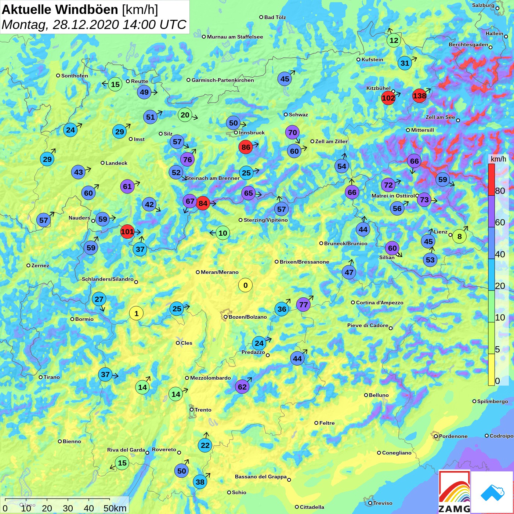Click the km/h legend unit label
This screenshot has height=514, width=514.
pos(498,159)
